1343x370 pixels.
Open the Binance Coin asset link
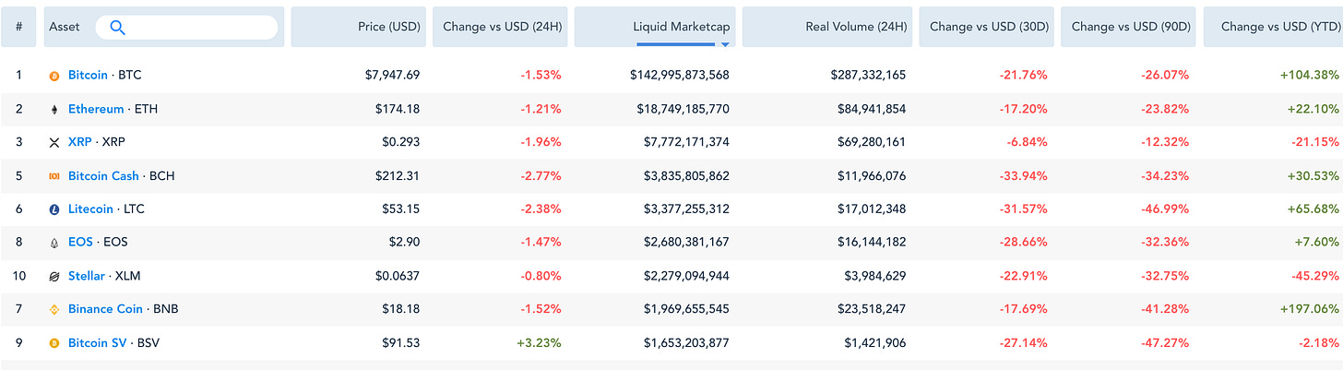click(104, 308)
